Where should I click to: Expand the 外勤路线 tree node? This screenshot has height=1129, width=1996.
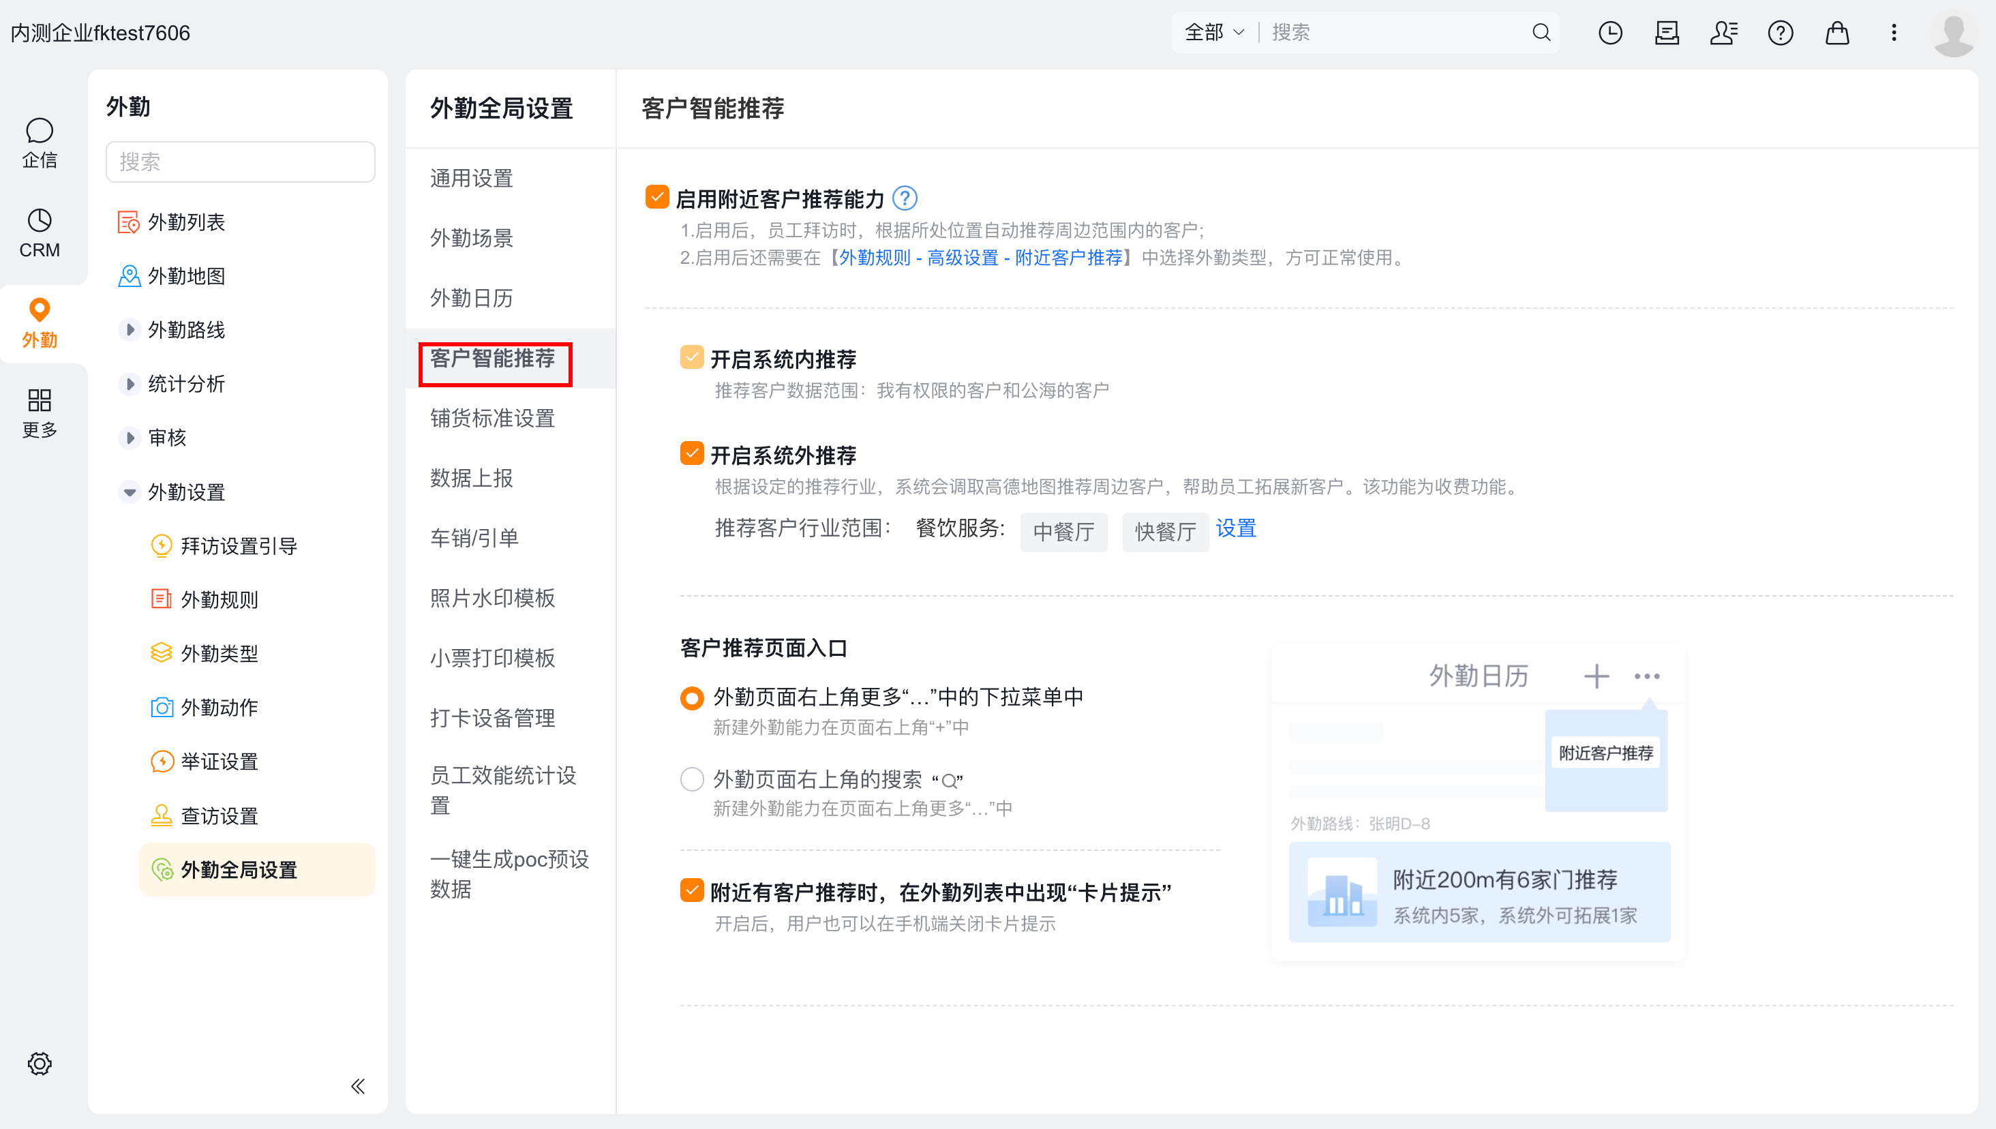(x=130, y=329)
